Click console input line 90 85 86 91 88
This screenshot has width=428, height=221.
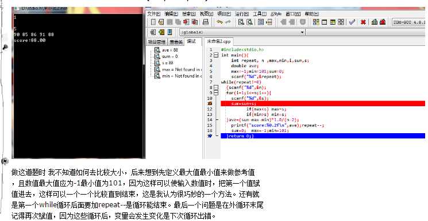pos(33,34)
